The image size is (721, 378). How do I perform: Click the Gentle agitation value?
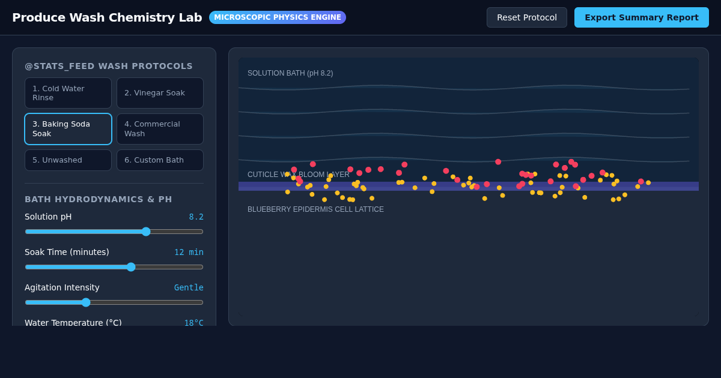pos(189,288)
